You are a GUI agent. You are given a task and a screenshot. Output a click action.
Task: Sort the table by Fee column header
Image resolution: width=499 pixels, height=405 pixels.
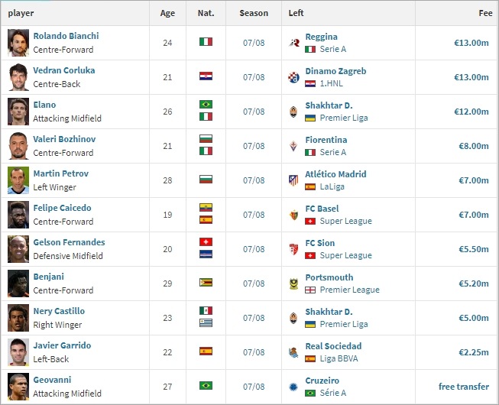coord(485,13)
